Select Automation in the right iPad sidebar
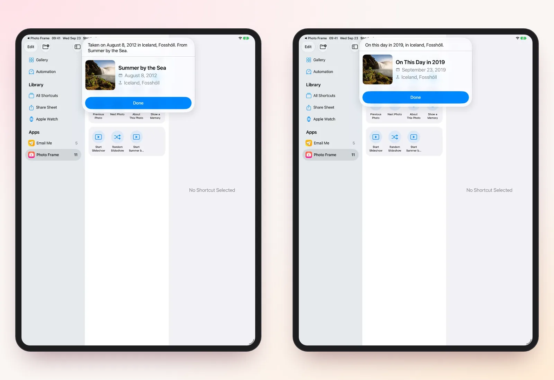 click(x=330, y=72)
